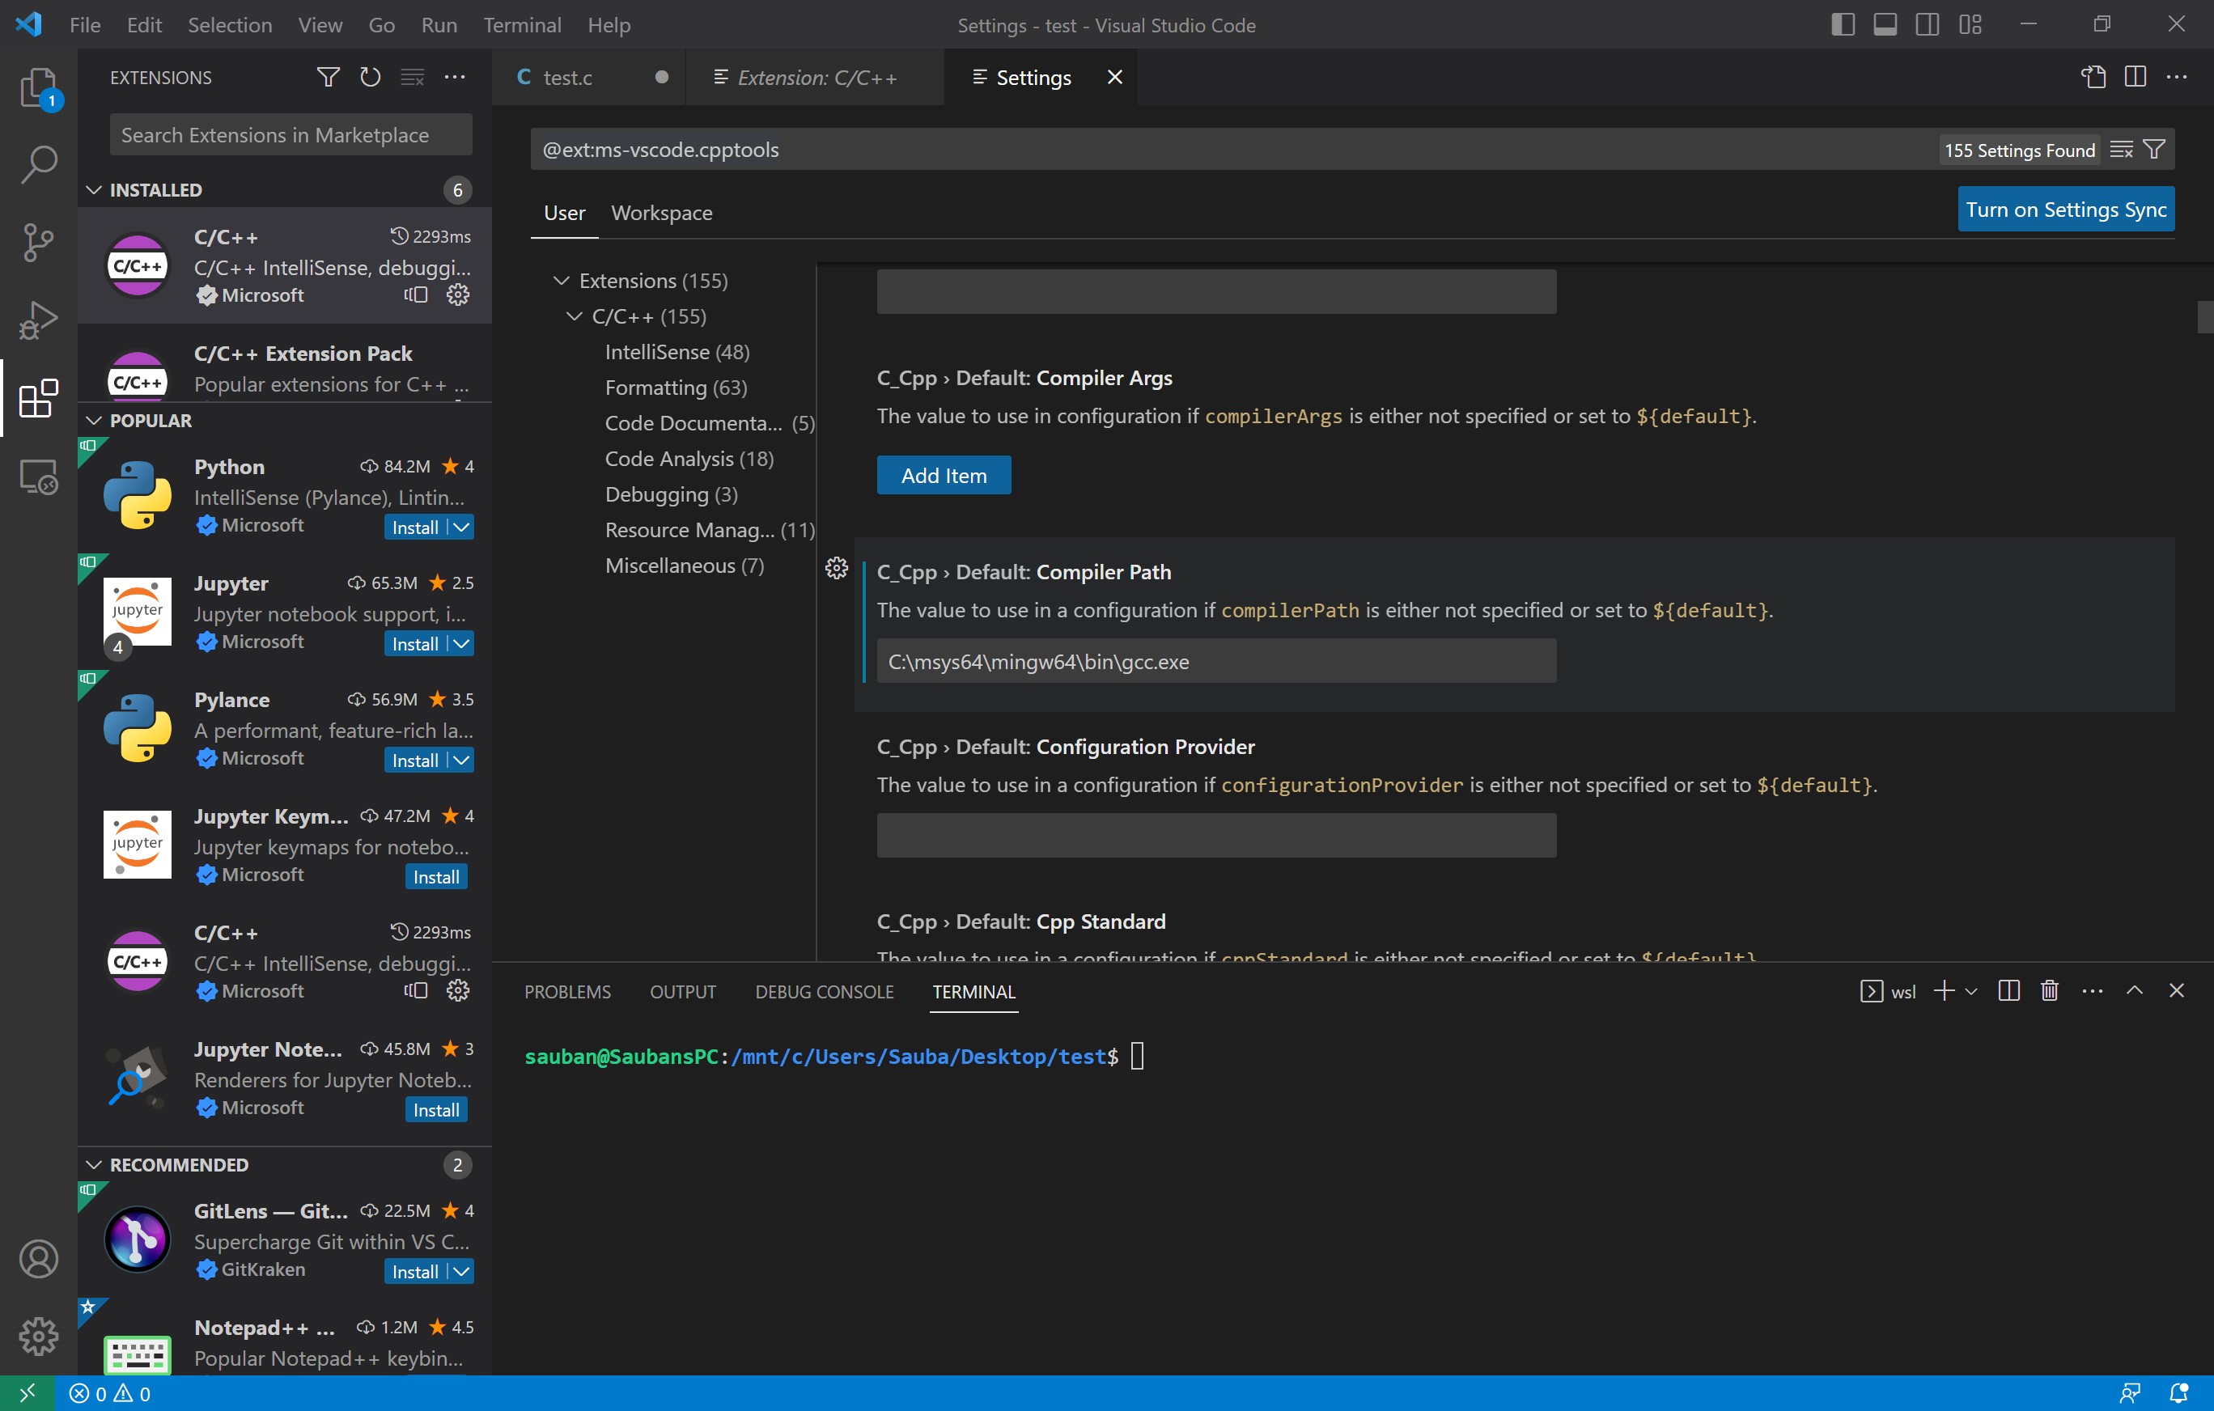Viewport: 2214px width, 1411px height.
Task: Maximize the panel size with caret icon
Action: (2135, 991)
